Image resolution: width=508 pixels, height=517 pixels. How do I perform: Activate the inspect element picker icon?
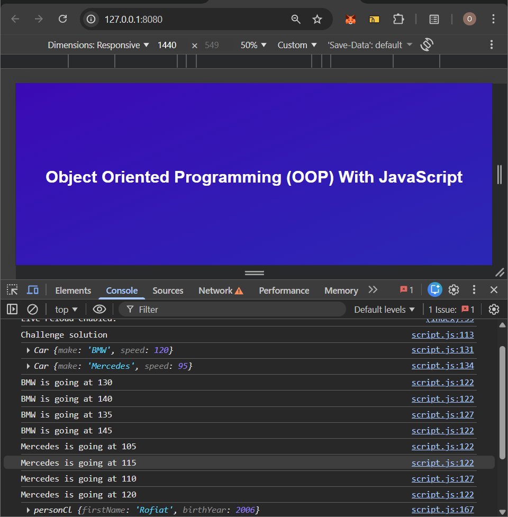12,290
